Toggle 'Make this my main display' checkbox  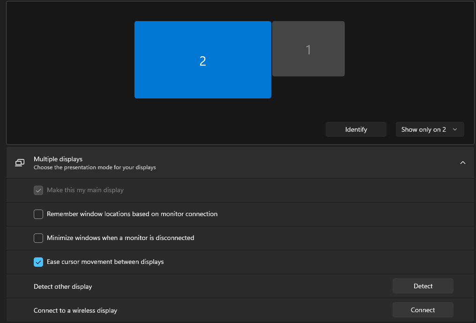click(x=38, y=190)
